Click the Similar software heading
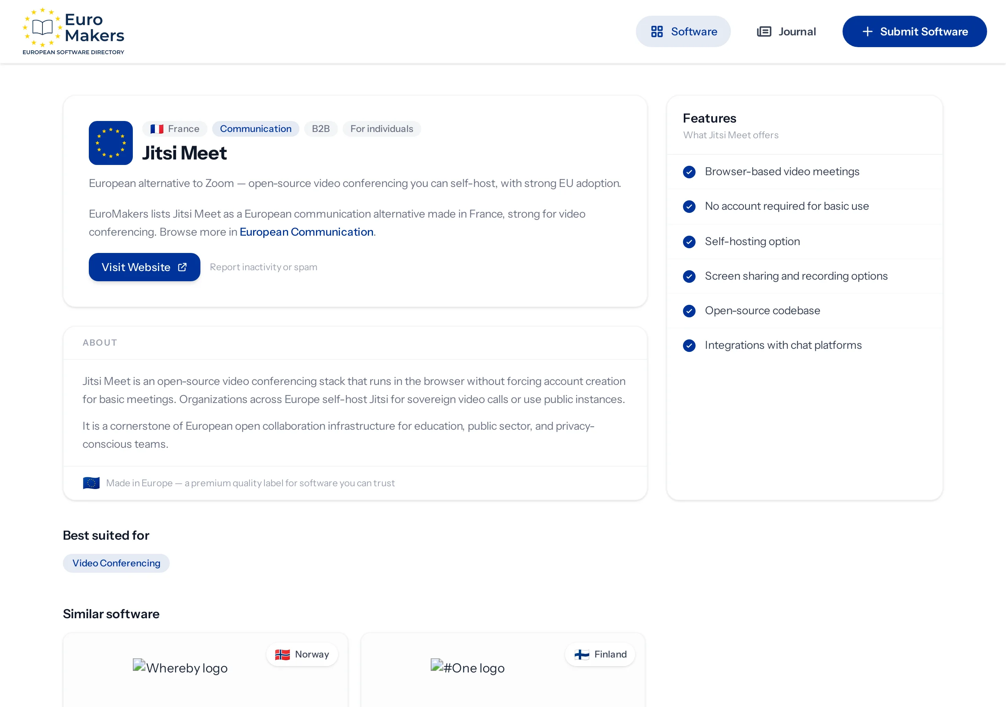The height and width of the screenshot is (707, 1006). 111,614
